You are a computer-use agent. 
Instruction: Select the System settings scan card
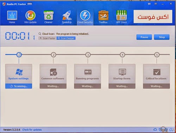click(19, 76)
